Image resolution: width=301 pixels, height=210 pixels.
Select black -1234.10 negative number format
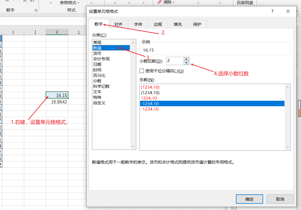click(212, 104)
